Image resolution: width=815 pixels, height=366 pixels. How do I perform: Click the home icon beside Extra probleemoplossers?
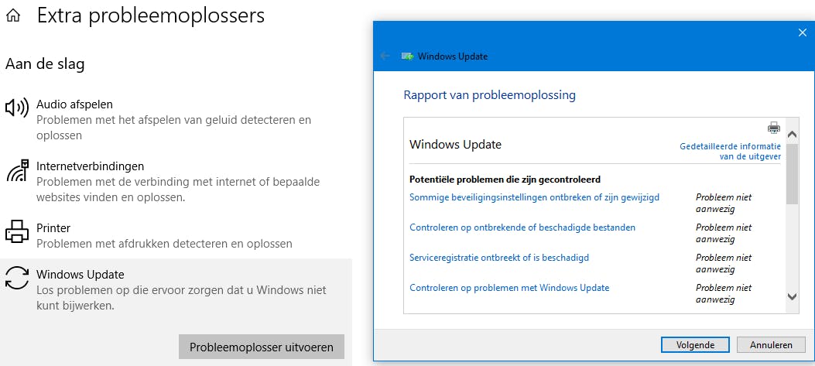13,15
